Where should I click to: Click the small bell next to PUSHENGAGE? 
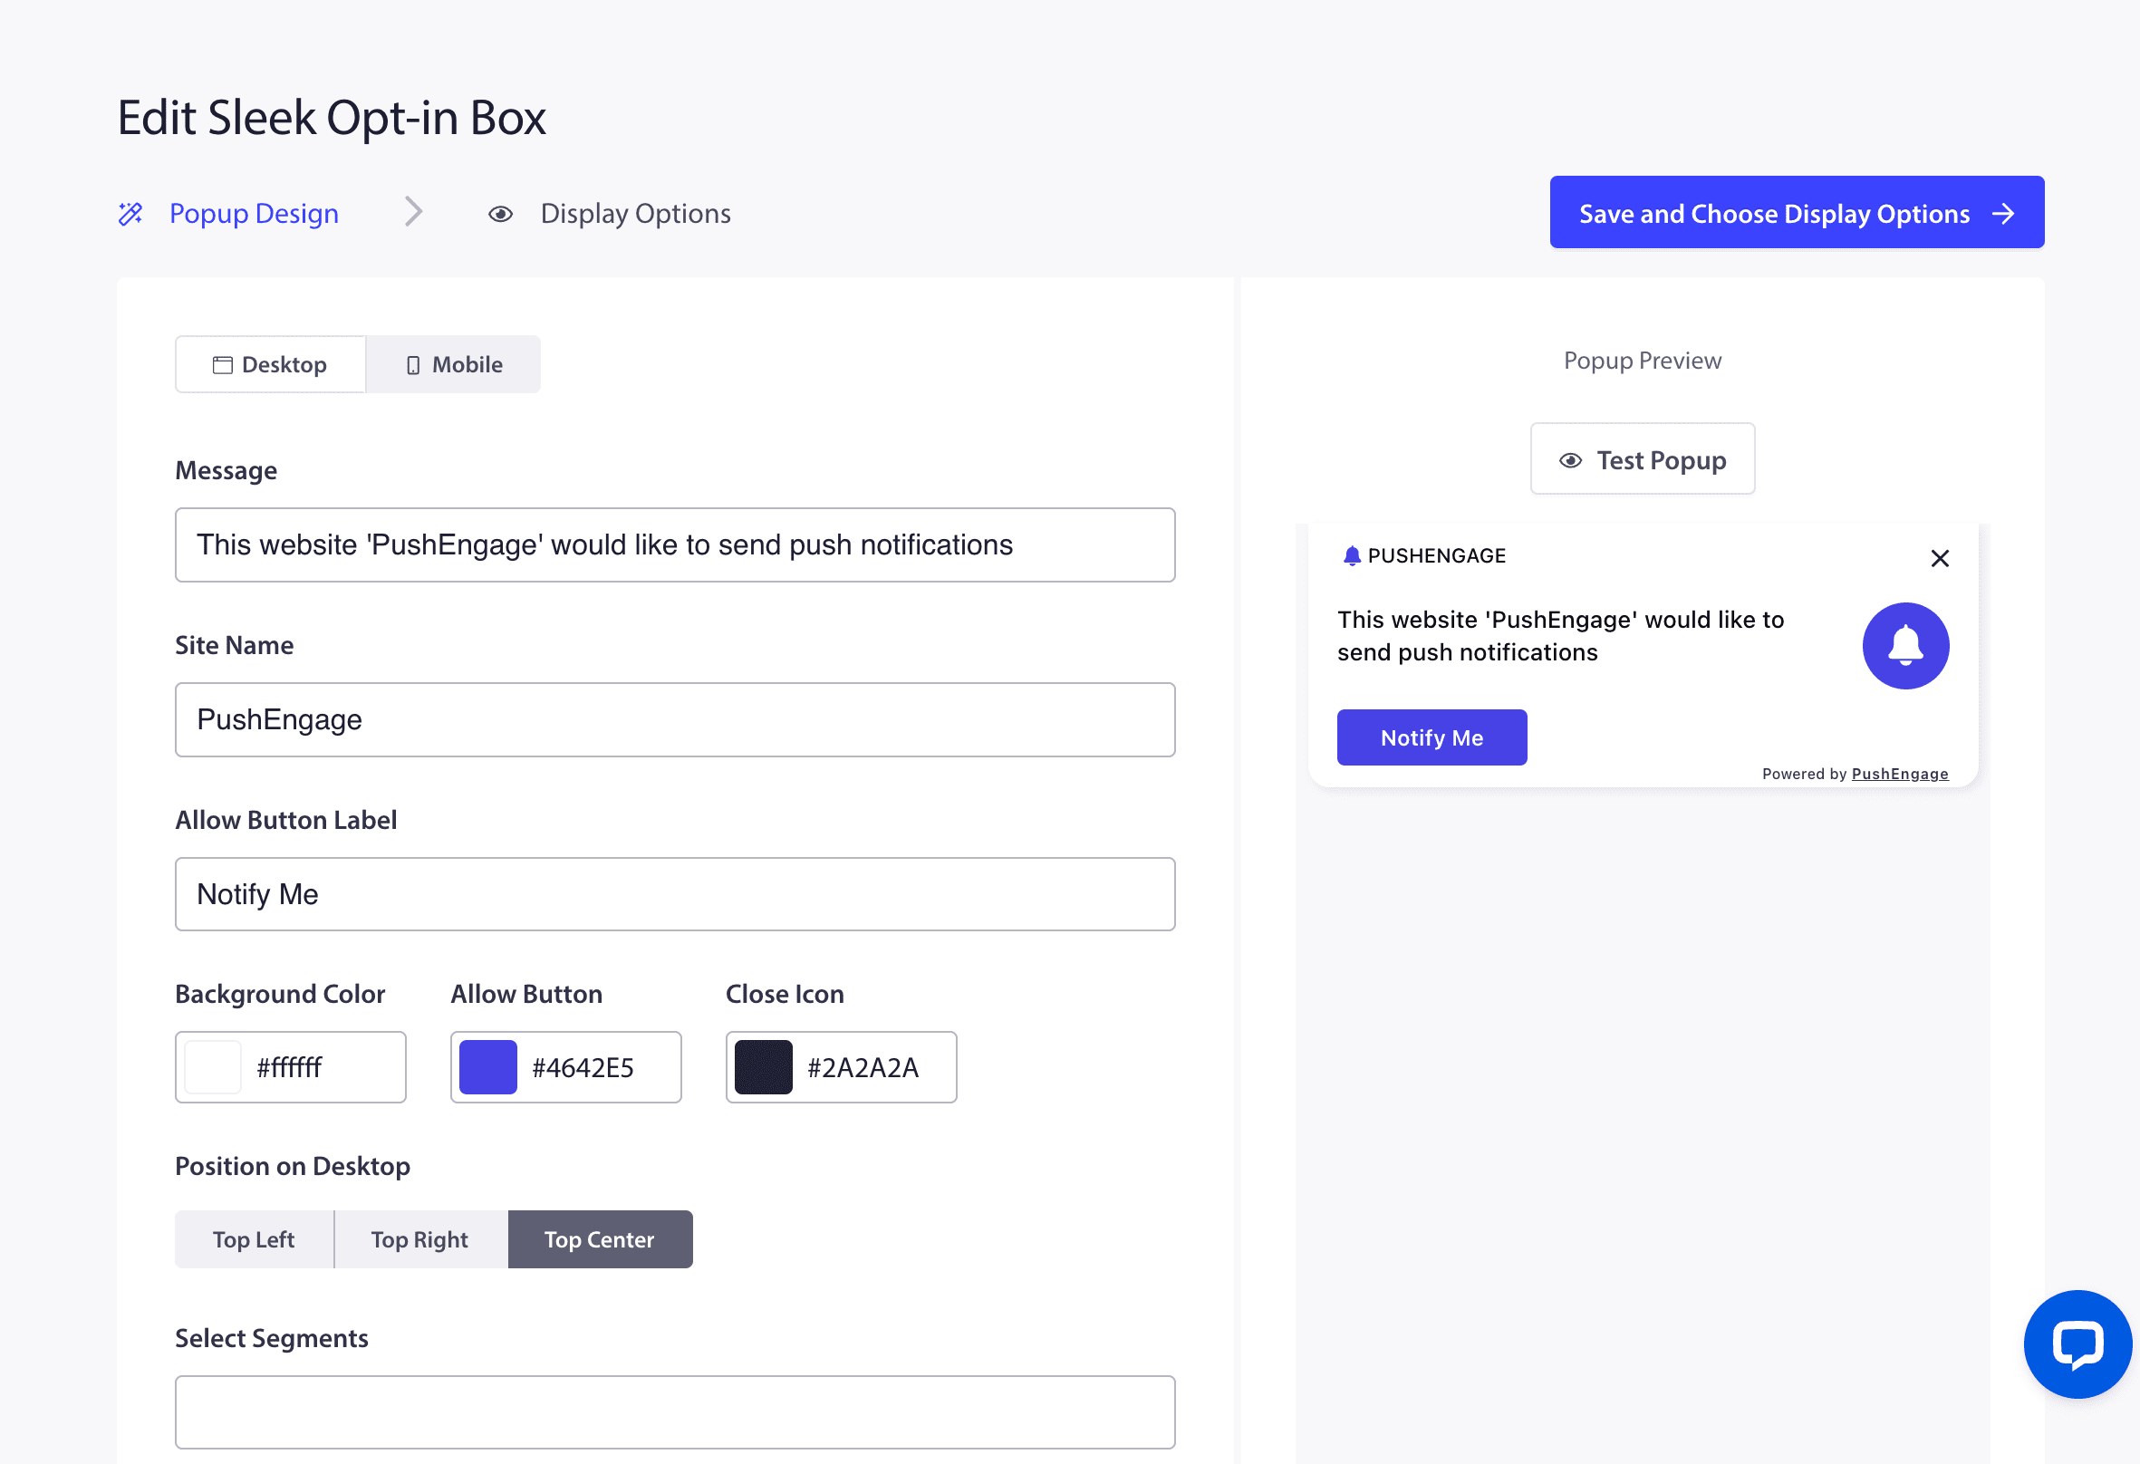[x=1351, y=555]
